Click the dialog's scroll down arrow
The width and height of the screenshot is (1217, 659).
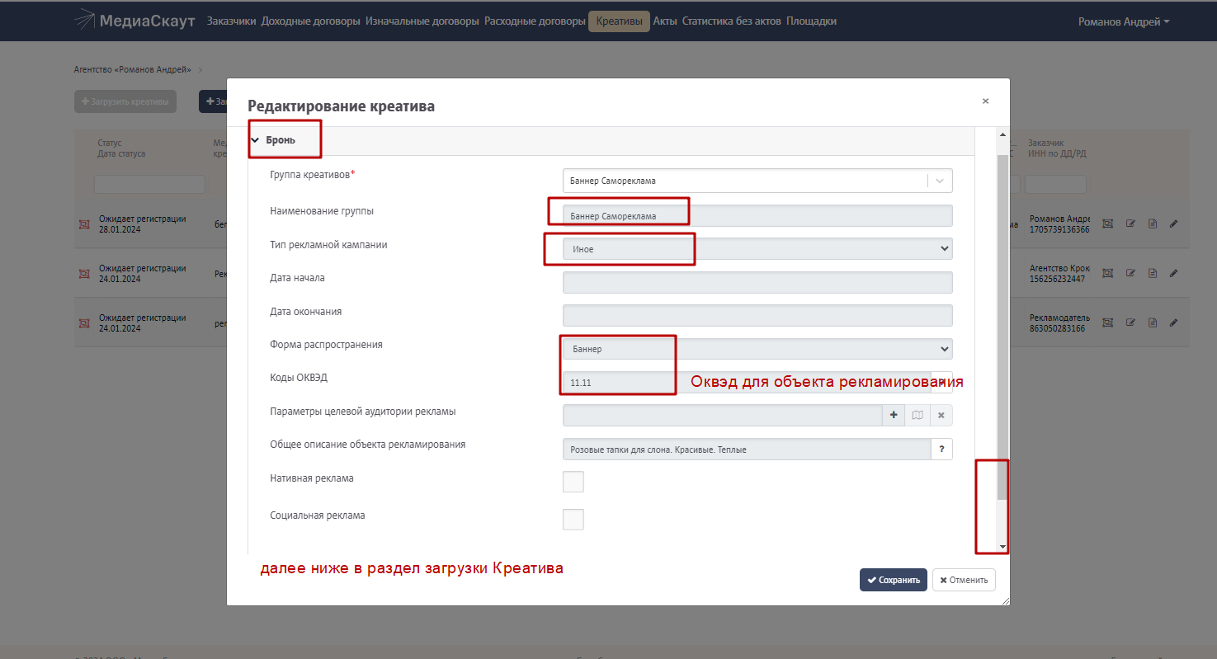tap(1002, 547)
